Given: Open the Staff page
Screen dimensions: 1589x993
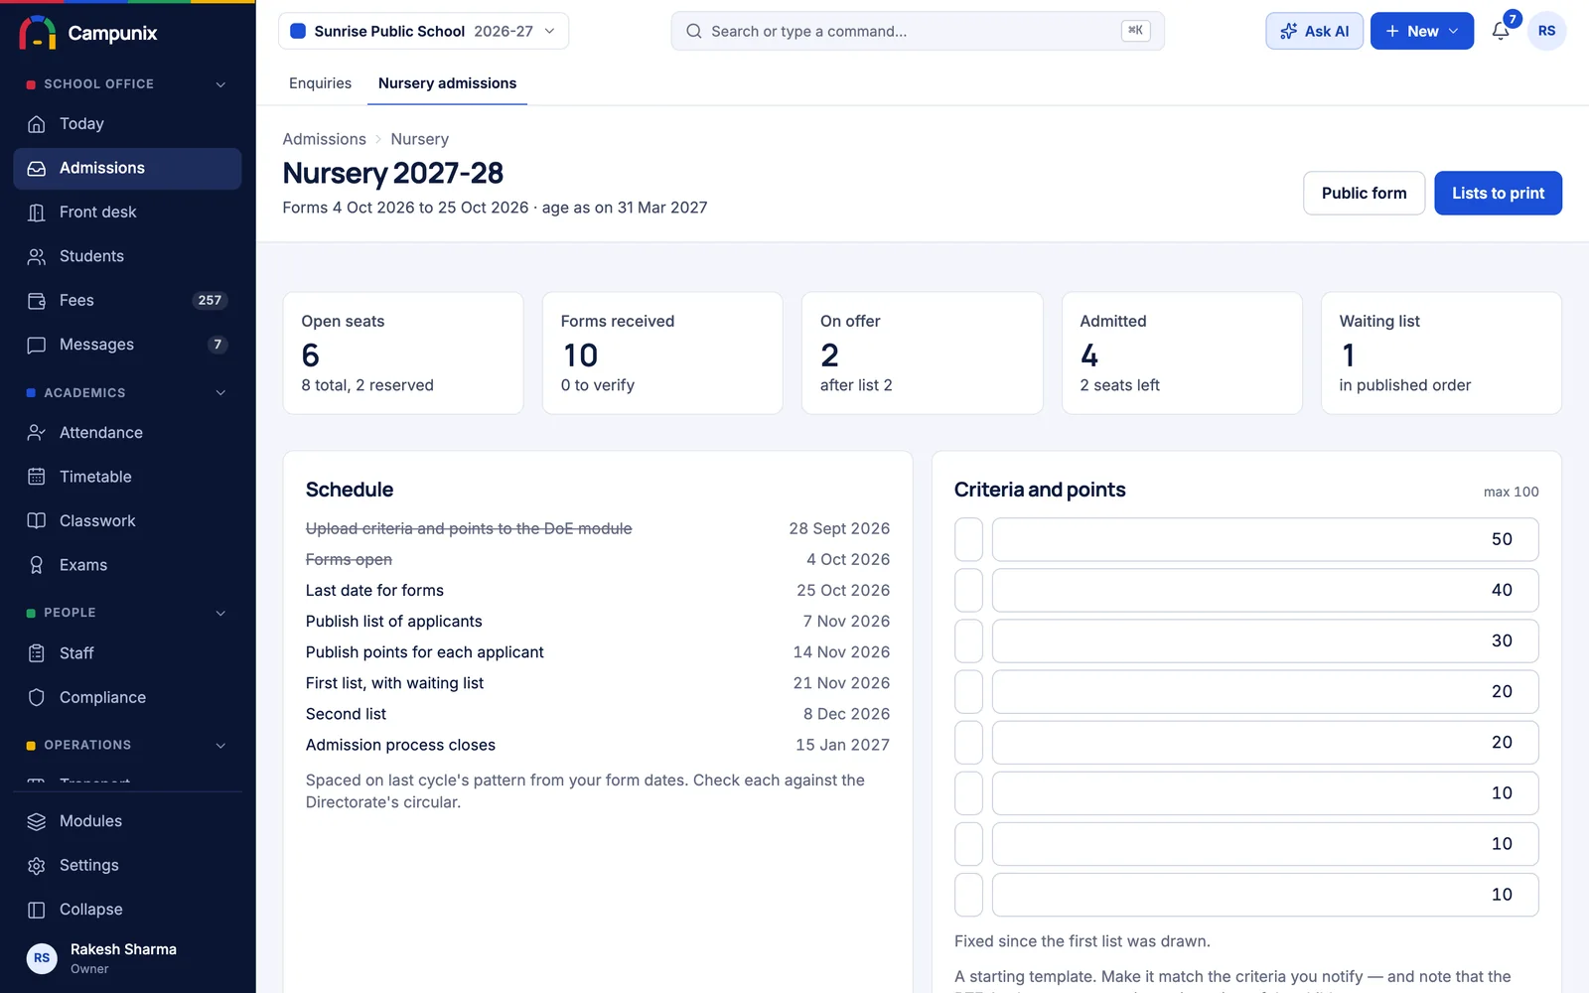Looking at the screenshot, I should pyautogui.click(x=127, y=653).
